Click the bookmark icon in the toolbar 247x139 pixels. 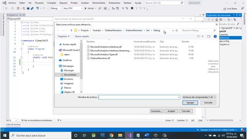132,8
